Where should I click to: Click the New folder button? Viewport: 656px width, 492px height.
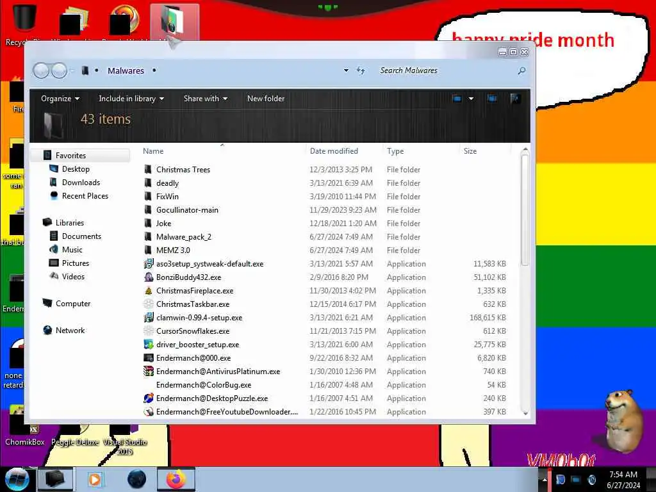tap(266, 99)
